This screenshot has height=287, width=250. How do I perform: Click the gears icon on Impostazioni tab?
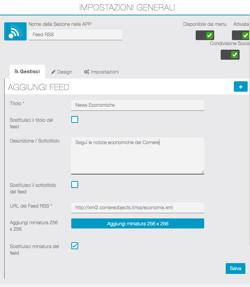coord(87,72)
